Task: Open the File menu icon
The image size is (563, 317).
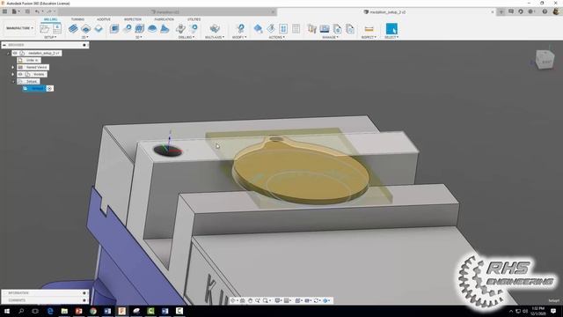Action: (15, 11)
